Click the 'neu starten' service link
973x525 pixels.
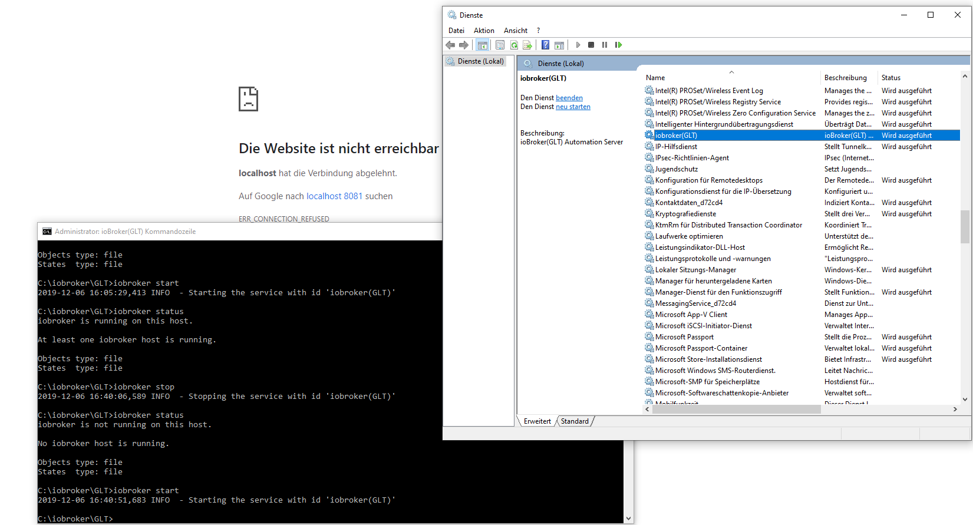[573, 107]
